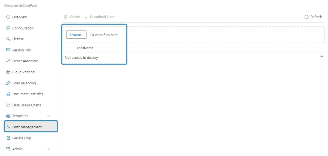Select the Templates menu label
The height and width of the screenshot is (156, 328).
click(20, 116)
